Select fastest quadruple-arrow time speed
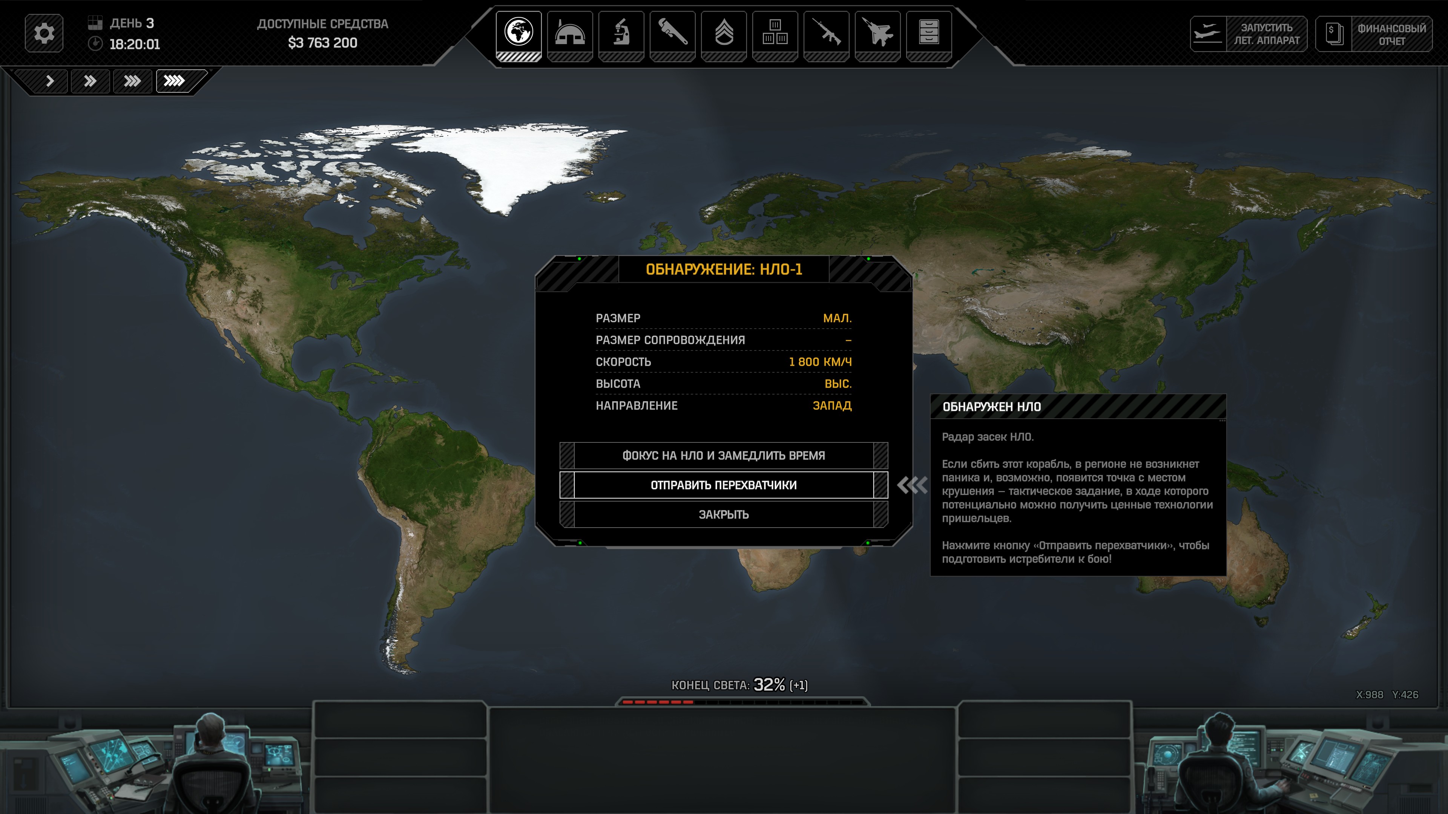The height and width of the screenshot is (814, 1448). point(174,81)
